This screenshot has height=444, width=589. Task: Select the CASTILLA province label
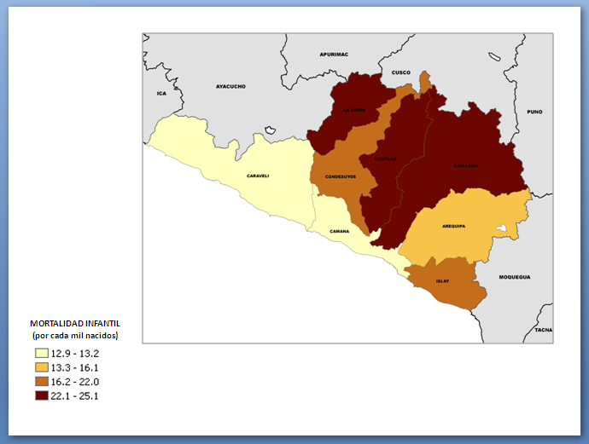click(x=383, y=159)
